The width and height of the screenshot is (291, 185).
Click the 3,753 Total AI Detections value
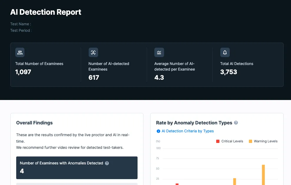click(x=229, y=72)
